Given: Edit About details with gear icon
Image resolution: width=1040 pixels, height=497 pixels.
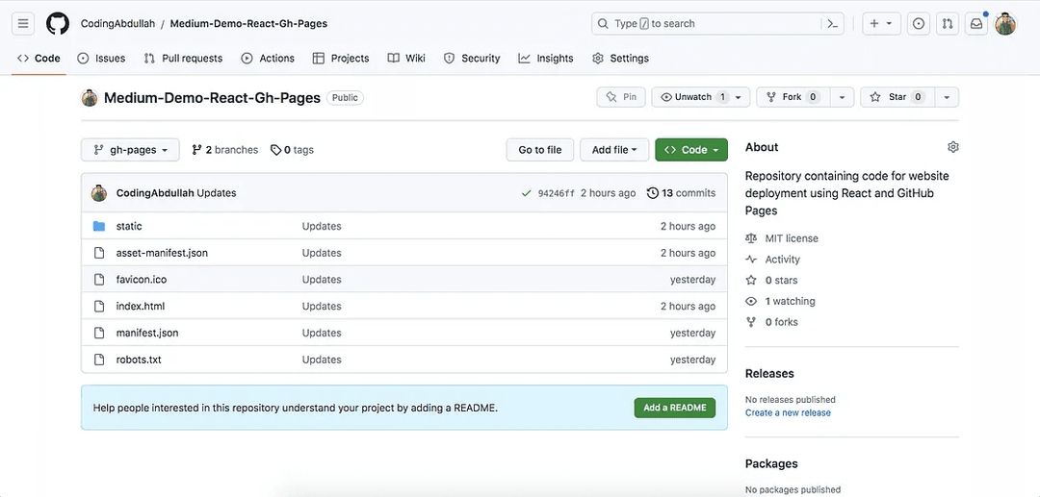Looking at the screenshot, I should click(952, 147).
